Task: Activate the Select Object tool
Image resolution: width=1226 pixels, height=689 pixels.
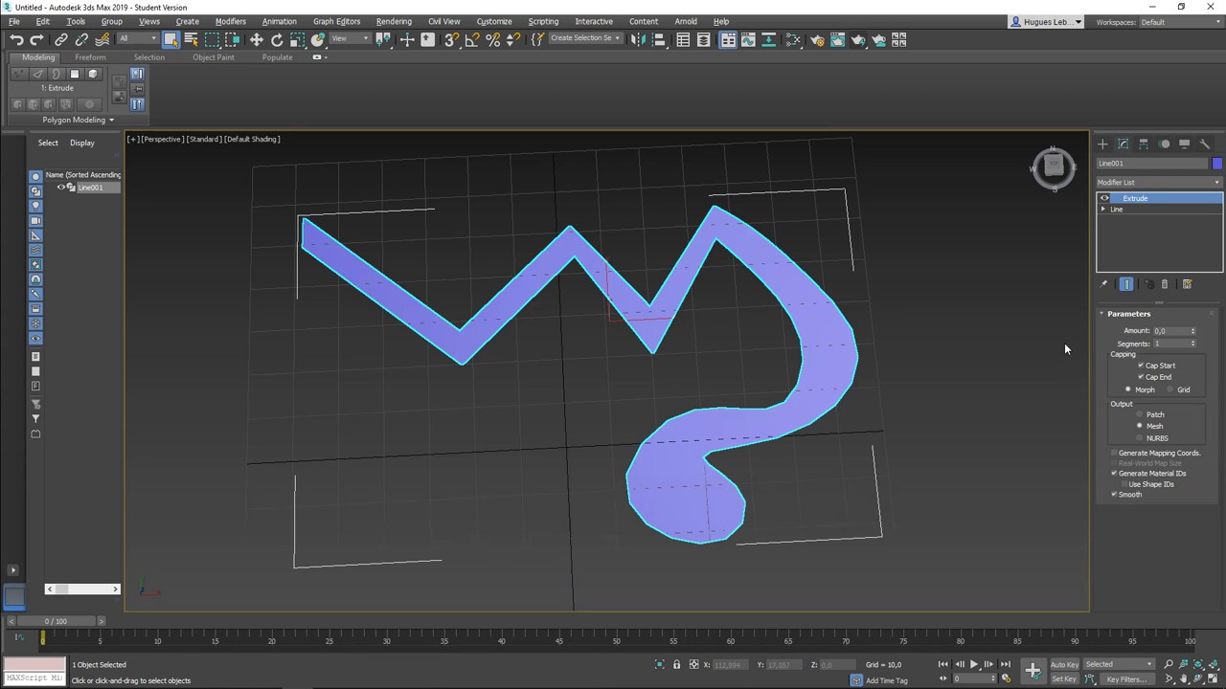Action: pos(170,39)
